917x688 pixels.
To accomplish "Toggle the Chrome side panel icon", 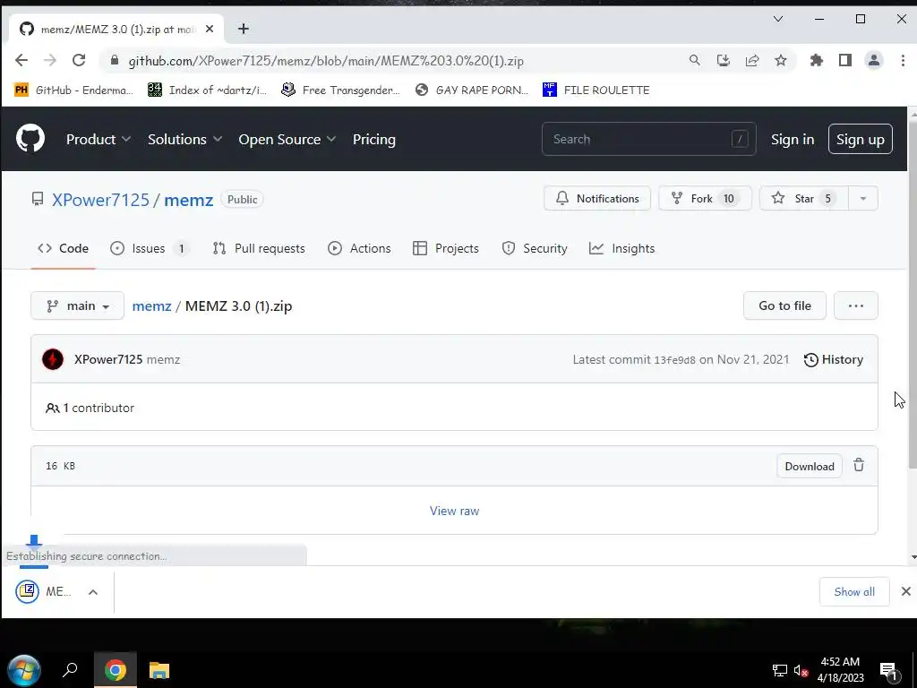I will coord(845,60).
